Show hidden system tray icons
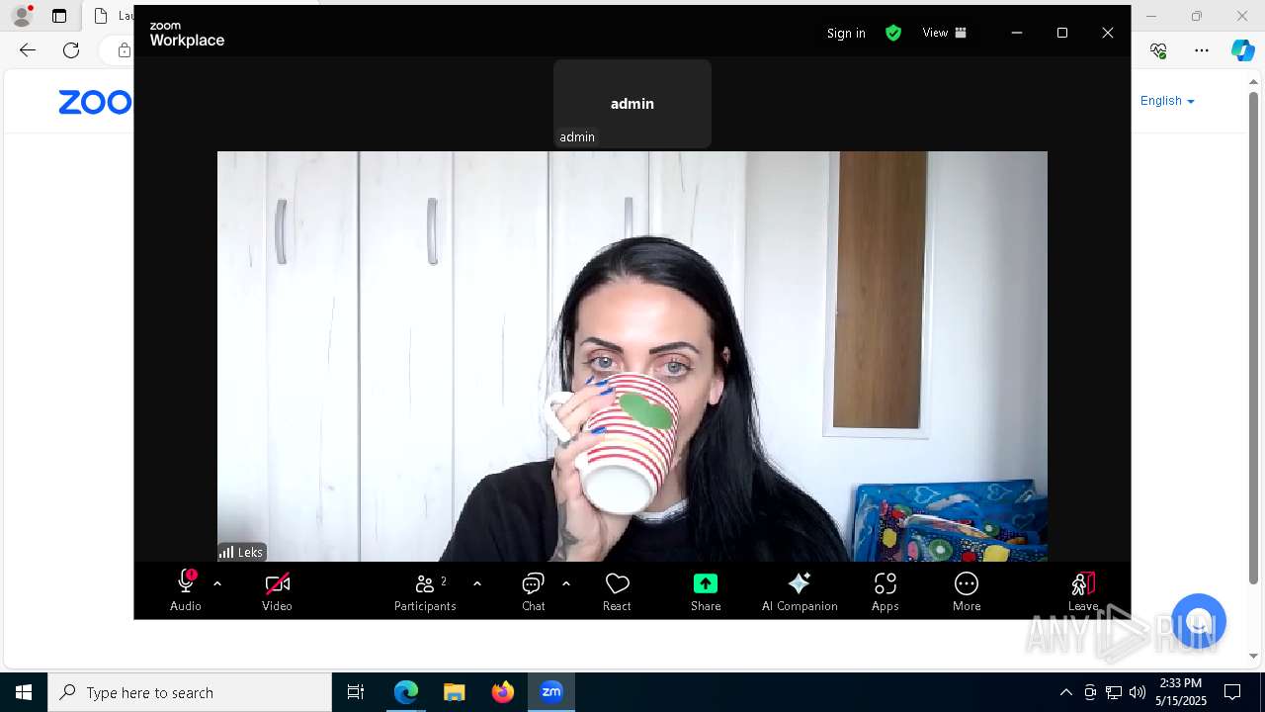1265x712 pixels. pyautogui.click(x=1065, y=692)
